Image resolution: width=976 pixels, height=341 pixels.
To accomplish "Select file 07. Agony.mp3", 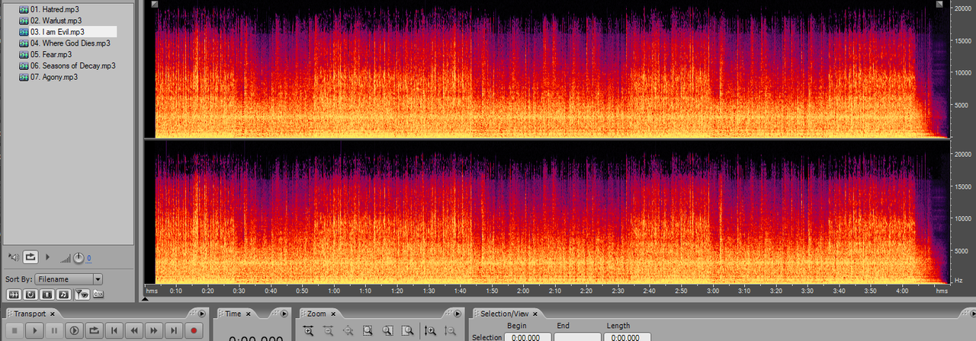I will coord(53,78).
